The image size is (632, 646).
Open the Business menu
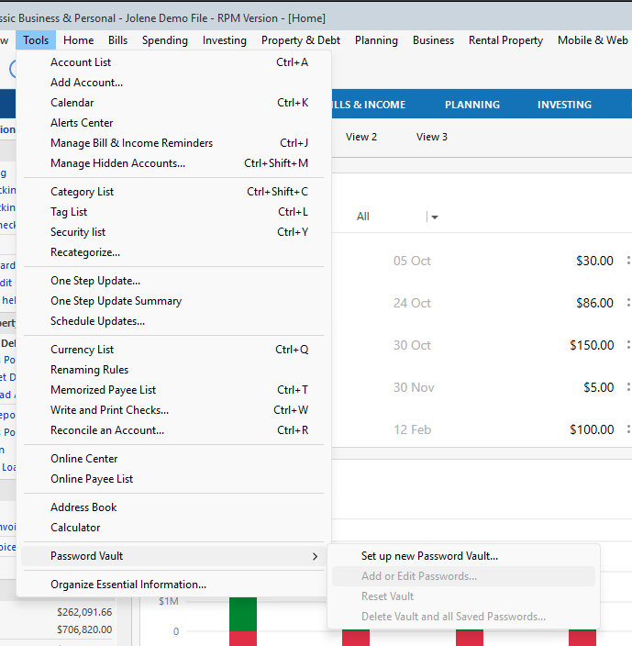(433, 40)
